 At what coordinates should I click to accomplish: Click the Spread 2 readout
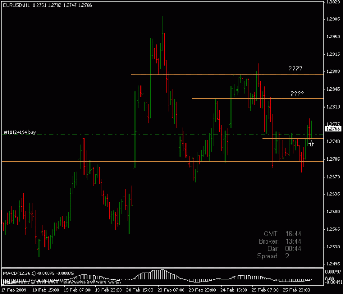pos(273,256)
